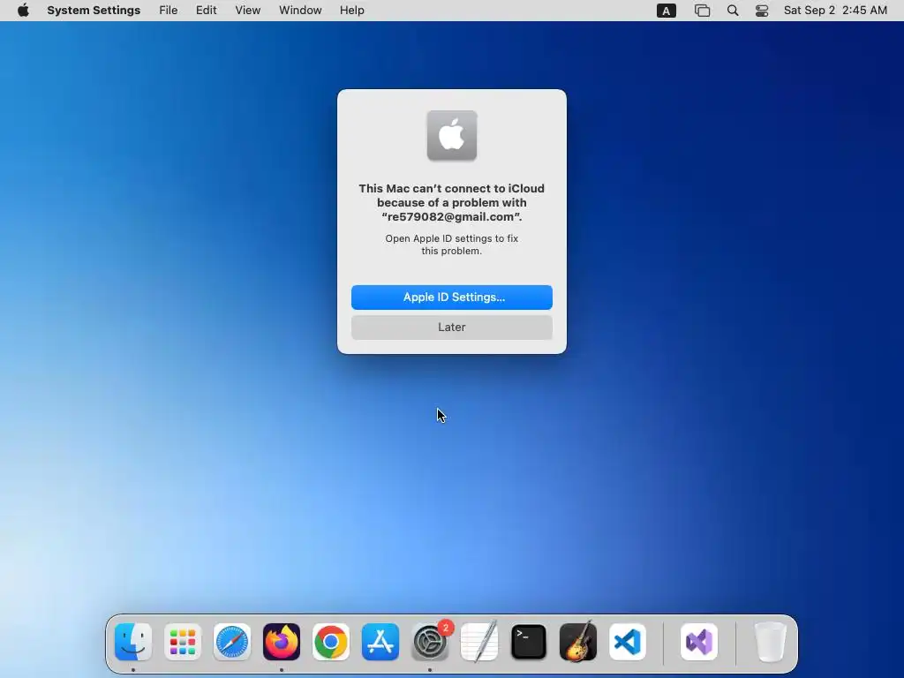
Task: Open Finder from the Dock
Action: click(133, 642)
